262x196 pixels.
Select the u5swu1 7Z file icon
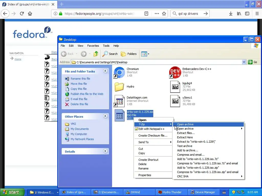pos(175,101)
